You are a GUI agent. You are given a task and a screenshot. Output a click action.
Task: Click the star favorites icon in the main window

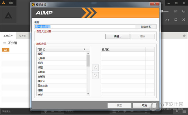(x=184, y=36)
